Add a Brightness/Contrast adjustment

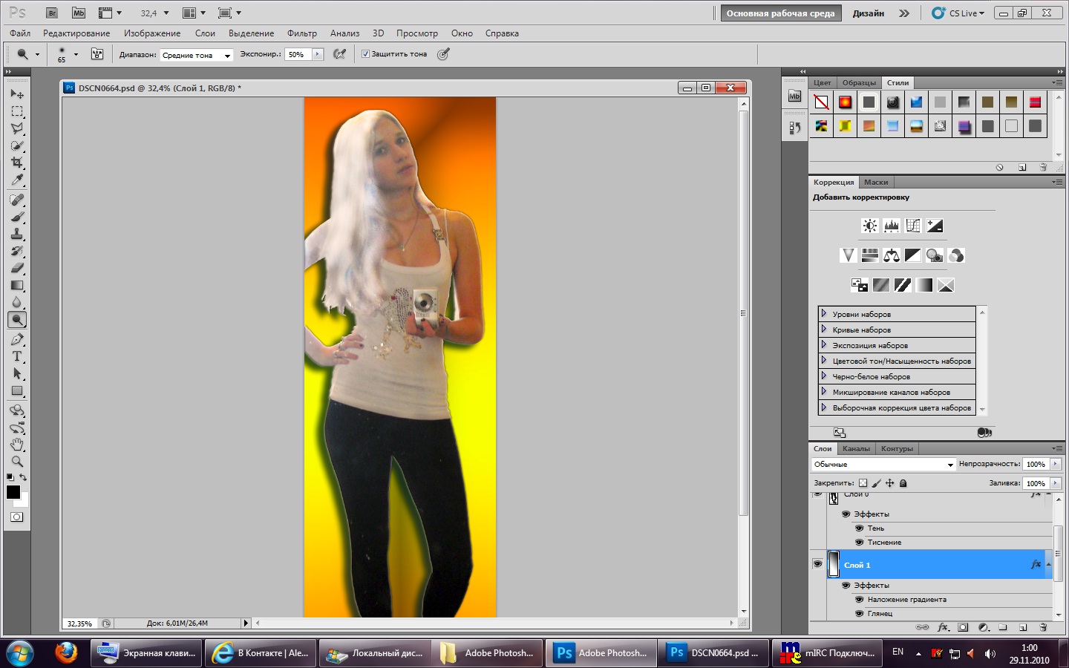click(870, 226)
